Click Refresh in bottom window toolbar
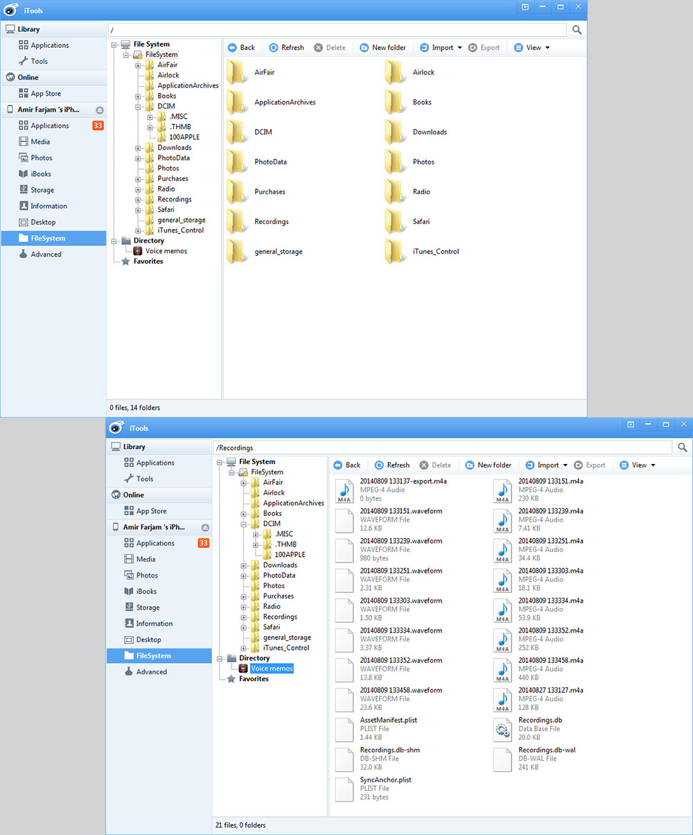The width and height of the screenshot is (693, 835). point(392,465)
